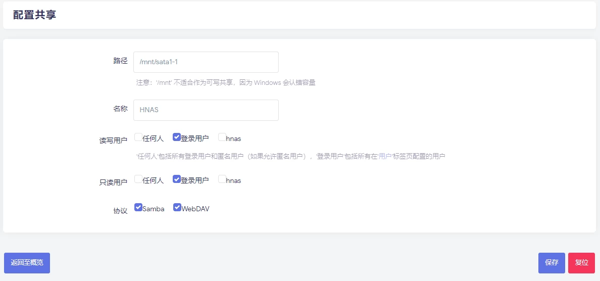Click the 名称 input field containing HNAS

pyautogui.click(x=206, y=110)
